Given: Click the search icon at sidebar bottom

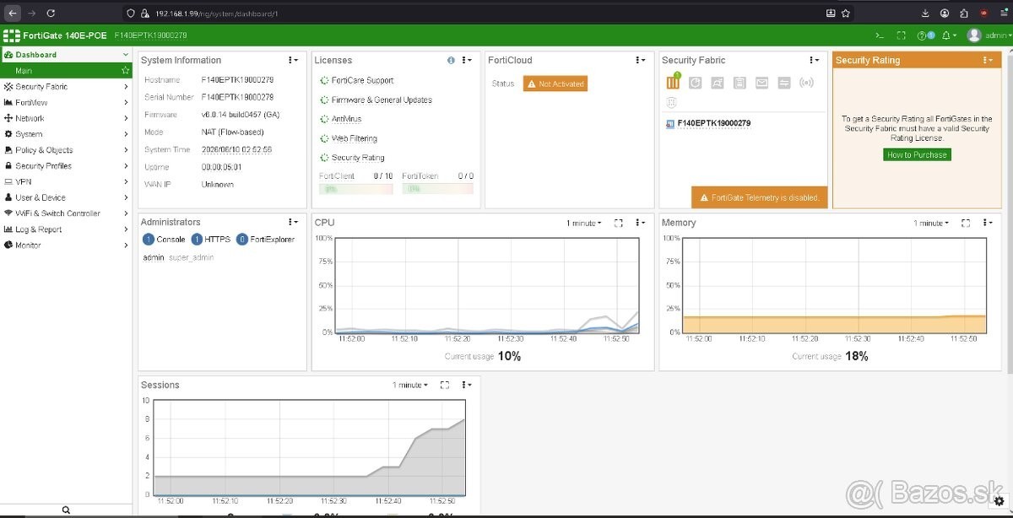Looking at the screenshot, I should pos(66,510).
